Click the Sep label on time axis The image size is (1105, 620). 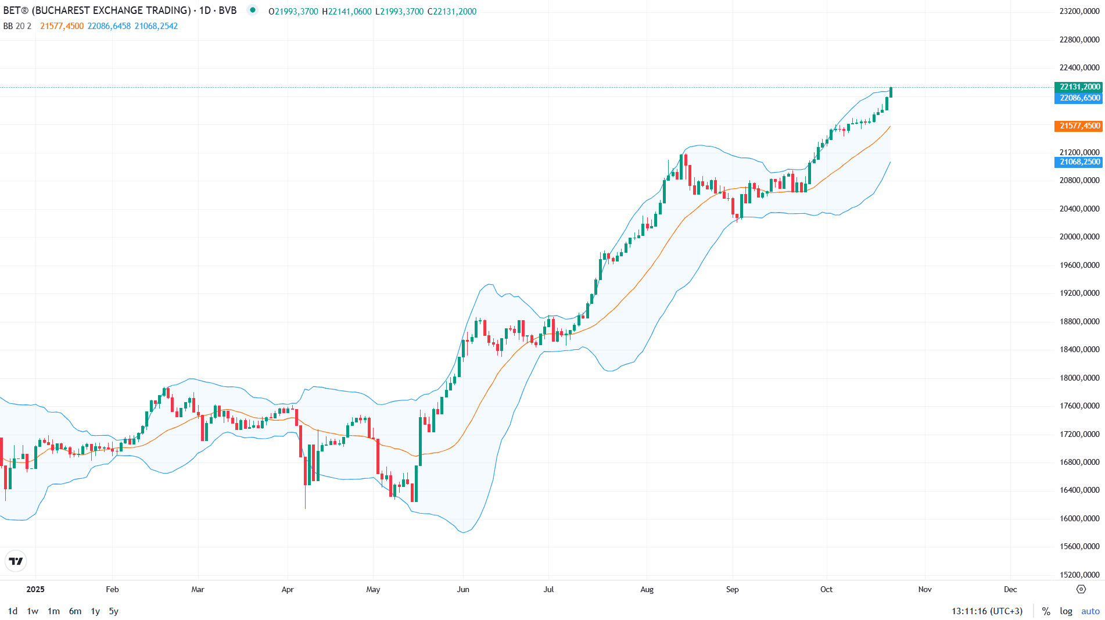click(x=732, y=589)
